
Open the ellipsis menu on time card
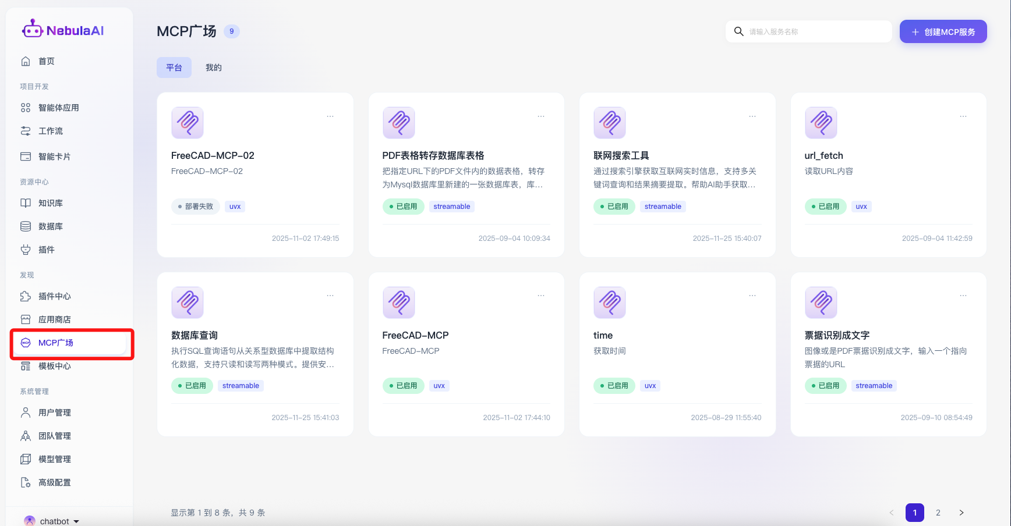(752, 296)
